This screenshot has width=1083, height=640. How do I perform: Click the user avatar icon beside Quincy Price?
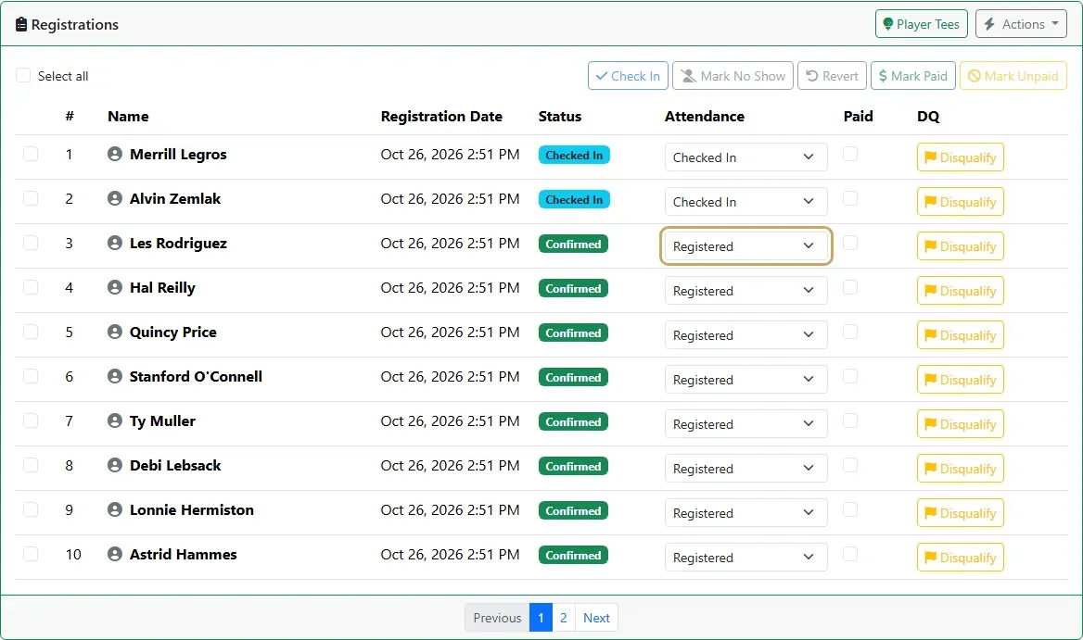click(x=115, y=332)
